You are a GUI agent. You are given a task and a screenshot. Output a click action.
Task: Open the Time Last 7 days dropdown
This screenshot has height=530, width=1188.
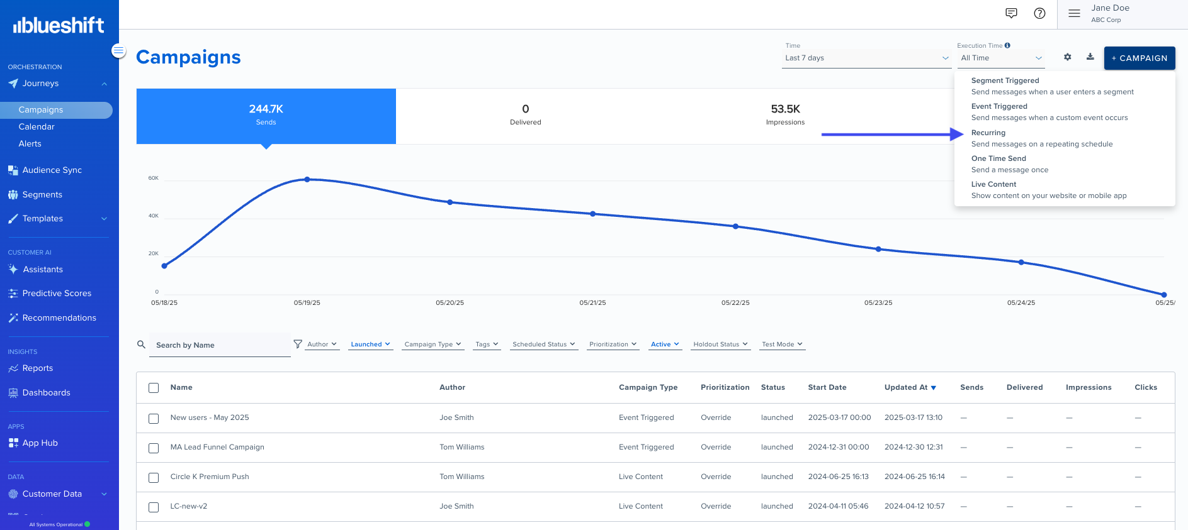866,58
